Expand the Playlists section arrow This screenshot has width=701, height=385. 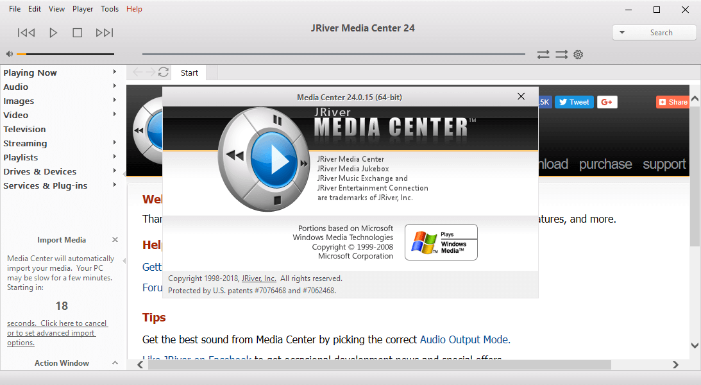coord(114,157)
